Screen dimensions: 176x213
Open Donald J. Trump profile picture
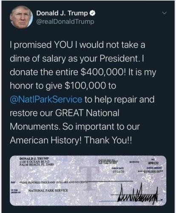pyautogui.click(x=21, y=17)
